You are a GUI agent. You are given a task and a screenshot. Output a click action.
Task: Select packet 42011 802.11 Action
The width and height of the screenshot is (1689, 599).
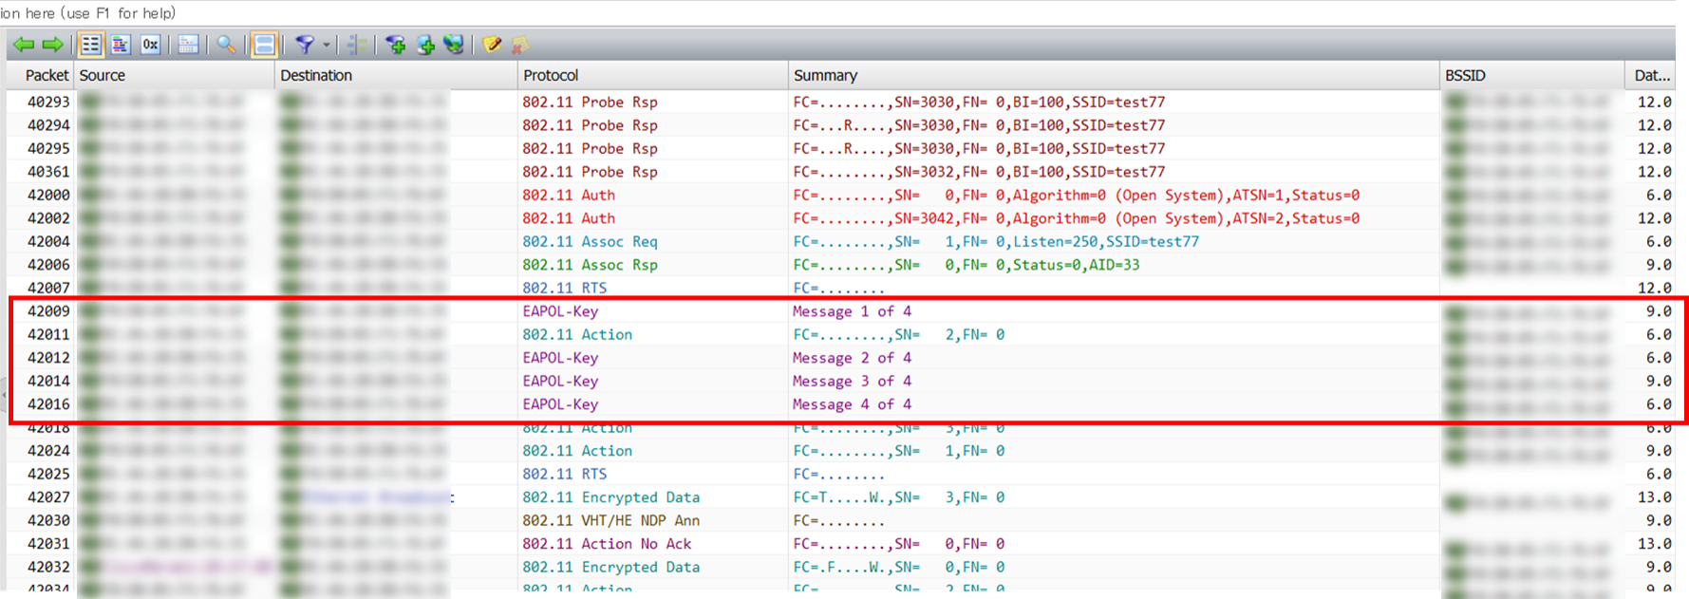(x=841, y=334)
